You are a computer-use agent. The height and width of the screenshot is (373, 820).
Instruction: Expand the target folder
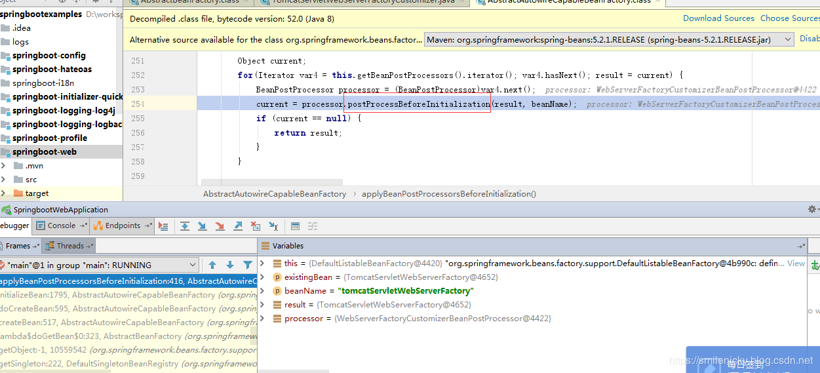(4, 193)
